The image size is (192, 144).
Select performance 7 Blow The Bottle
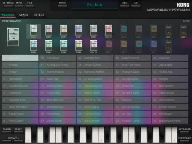point(20,107)
